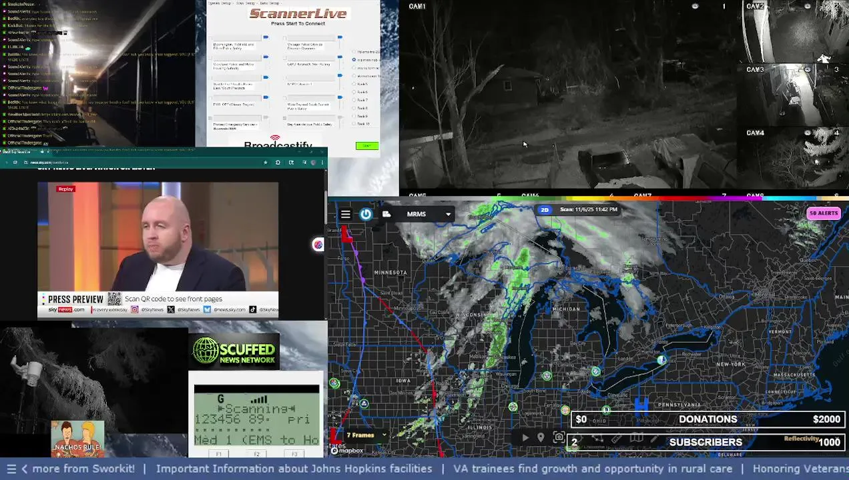Bookmark the Sky News page with star icon
Viewport: 849px width, 480px height.
click(265, 162)
